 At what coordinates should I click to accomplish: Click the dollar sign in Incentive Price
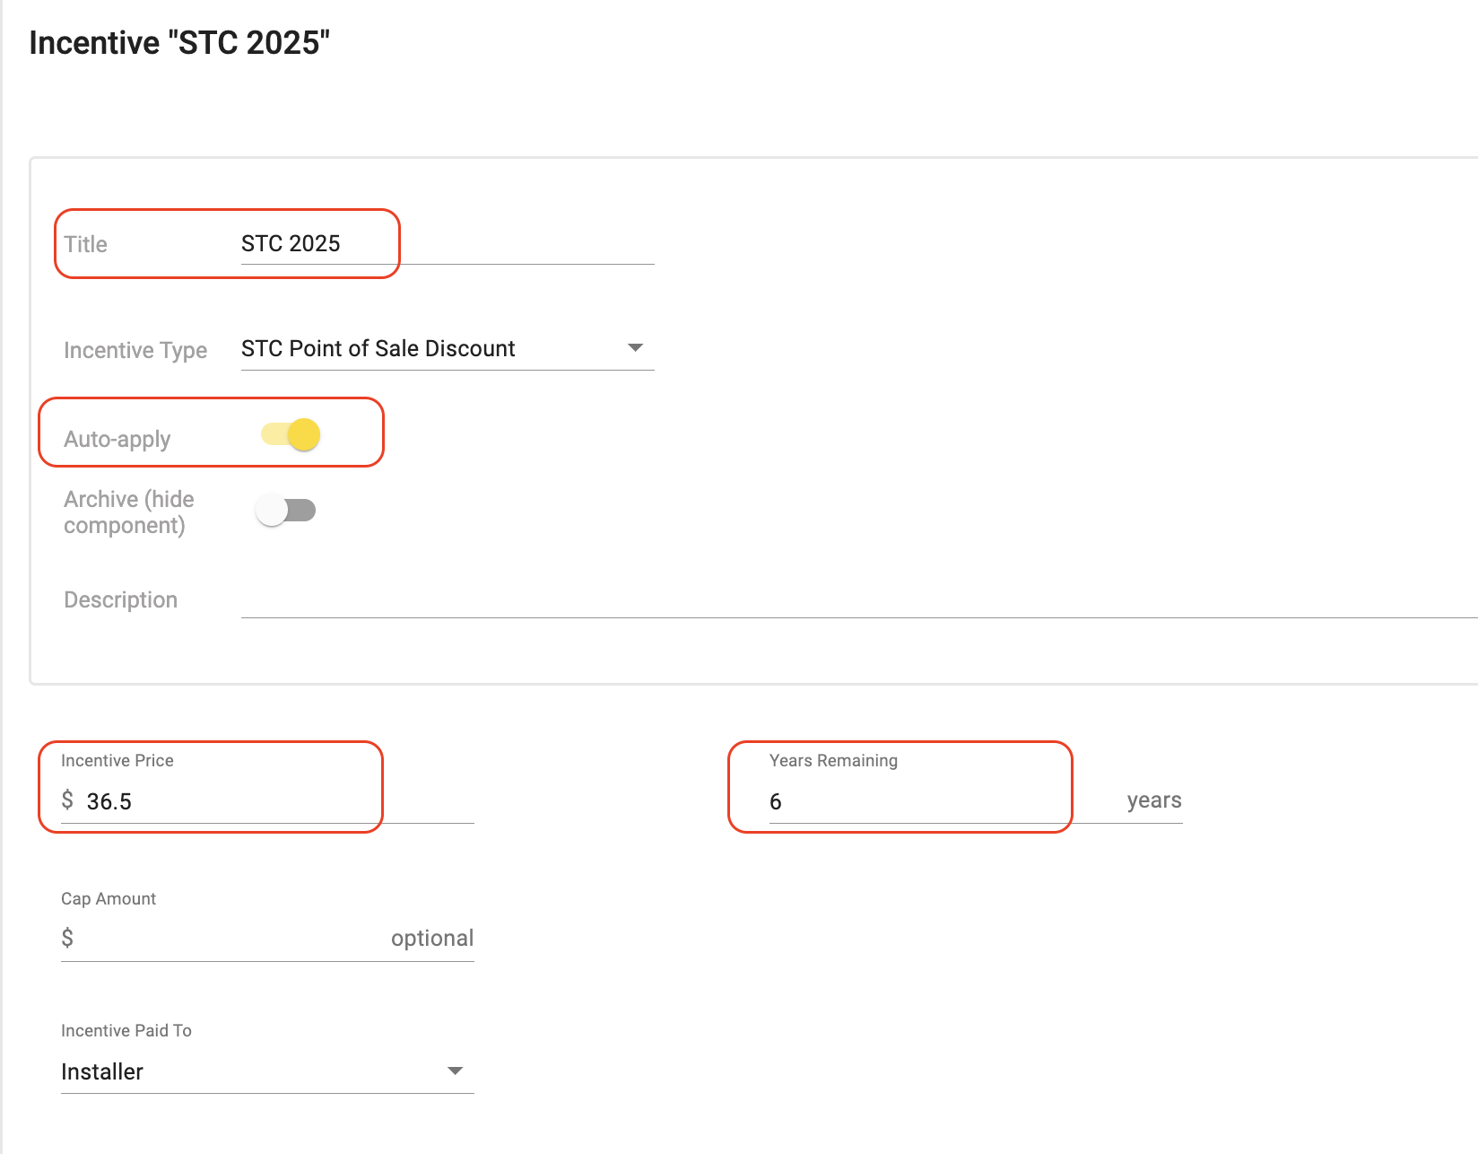tap(67, 800)
